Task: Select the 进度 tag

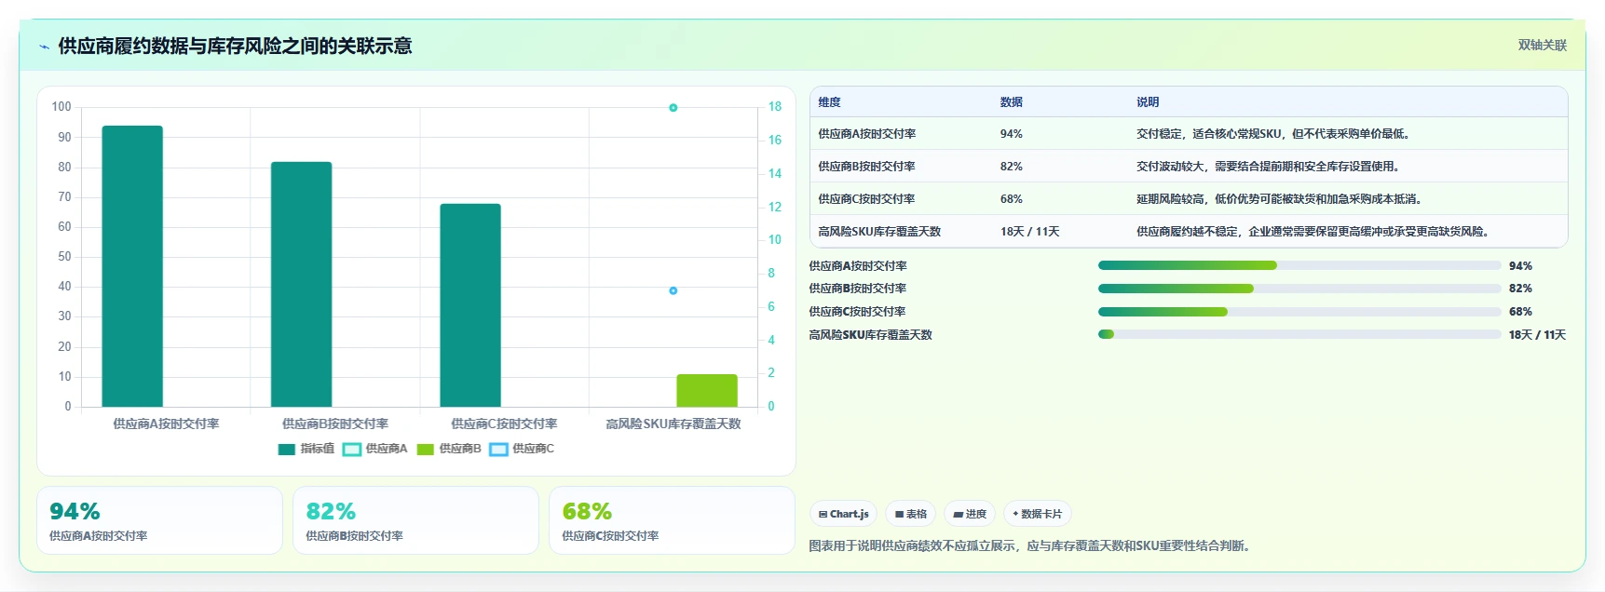Action: (970, 514)
